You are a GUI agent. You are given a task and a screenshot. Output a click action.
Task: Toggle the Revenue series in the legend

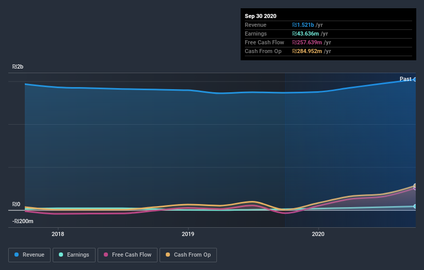[29, 255]
